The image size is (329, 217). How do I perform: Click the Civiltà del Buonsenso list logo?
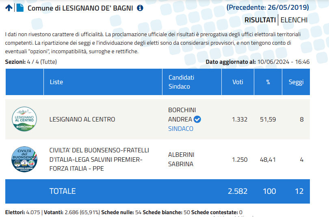pos(24,159)
